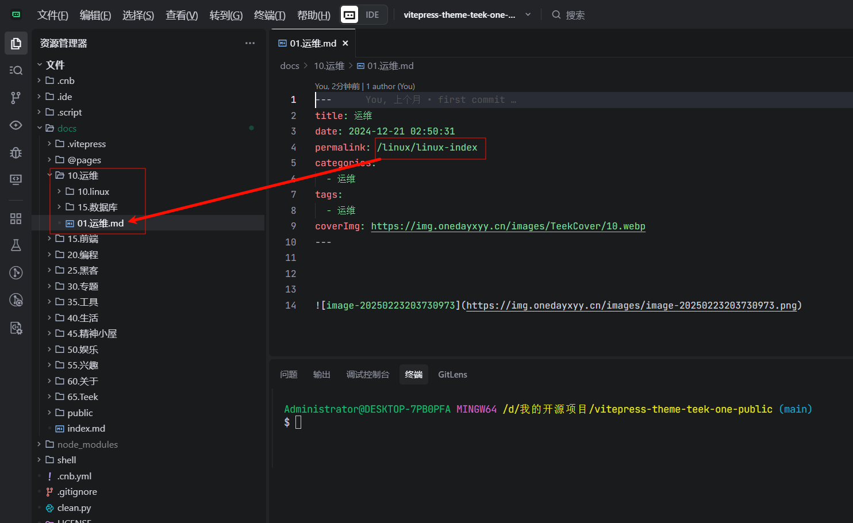Expand the node_modules folder

point(87,444)
